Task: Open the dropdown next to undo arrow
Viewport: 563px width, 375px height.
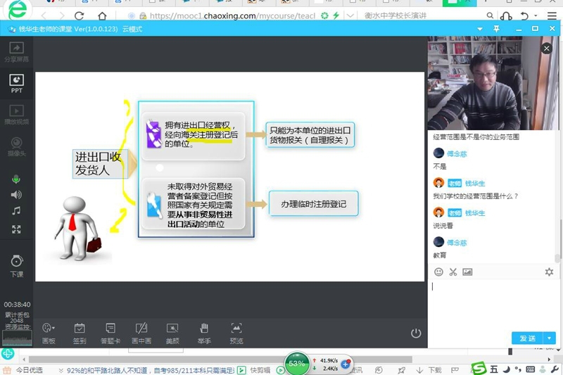Action: click(x=536, y=15)
